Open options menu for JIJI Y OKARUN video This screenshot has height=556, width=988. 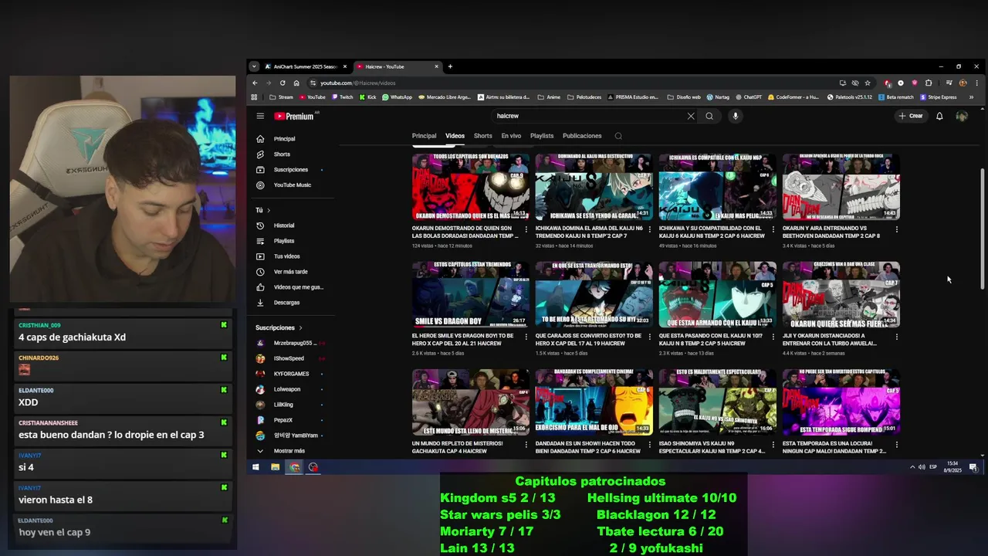(x=897, y=337)
